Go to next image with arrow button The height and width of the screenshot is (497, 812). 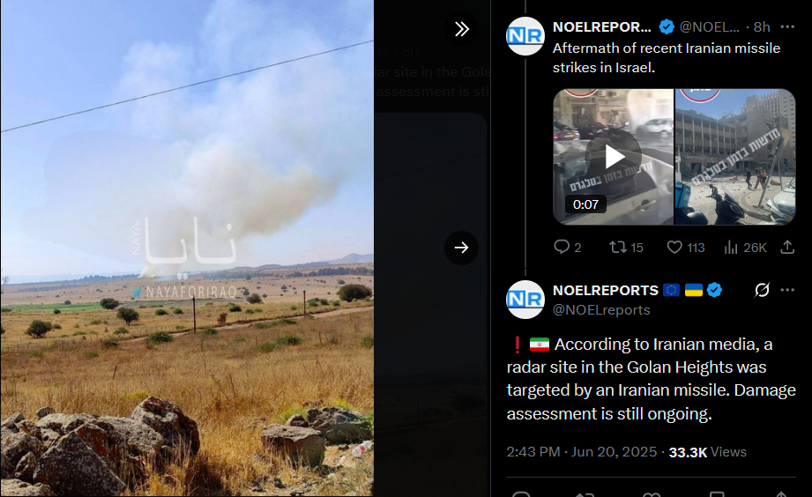click(x=461, y=248)
